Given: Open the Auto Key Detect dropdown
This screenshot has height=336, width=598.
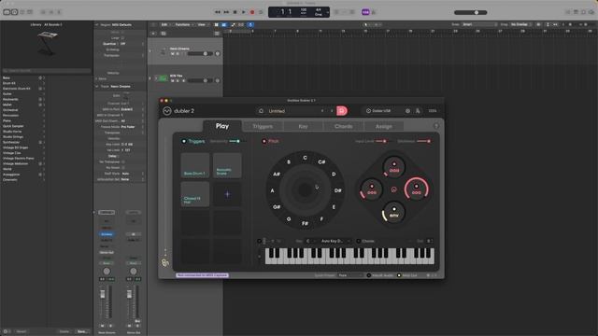Looking at the screenshot, I should (x=335, y=241).
